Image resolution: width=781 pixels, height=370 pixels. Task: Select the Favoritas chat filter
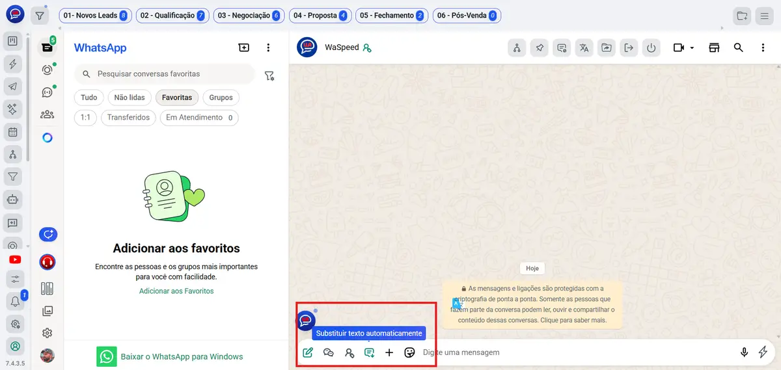point(177,98)
